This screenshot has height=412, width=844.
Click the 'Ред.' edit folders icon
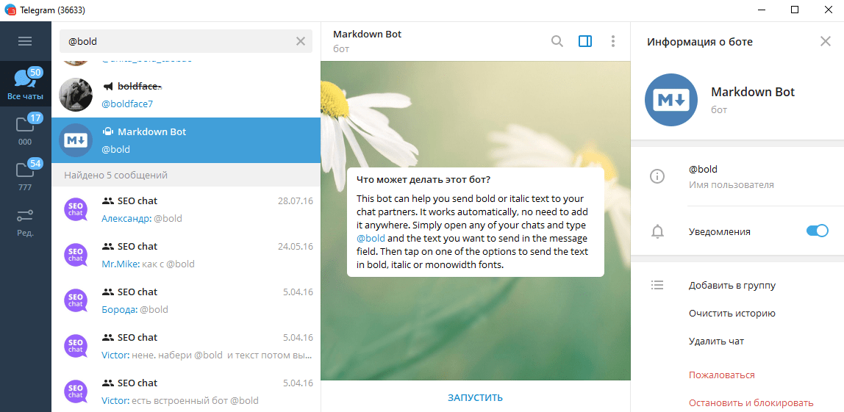[x=25, y=220]
